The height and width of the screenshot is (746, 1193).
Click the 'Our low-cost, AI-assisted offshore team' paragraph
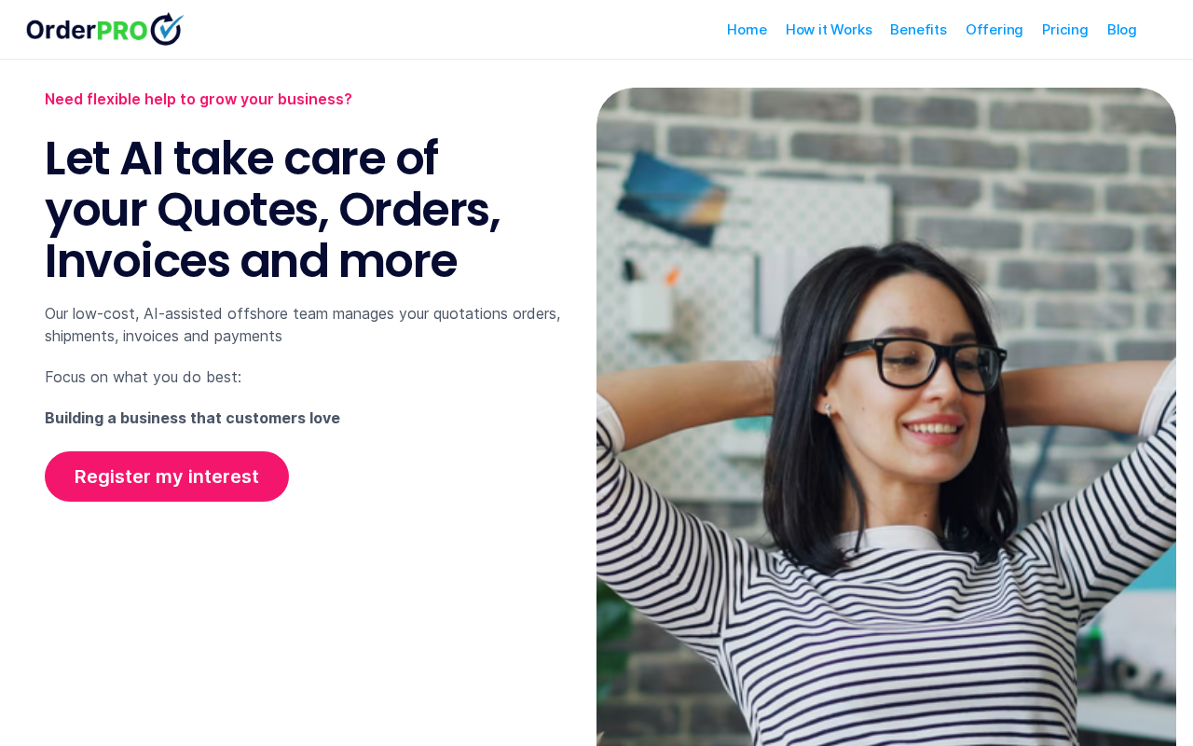click(303, 325)
